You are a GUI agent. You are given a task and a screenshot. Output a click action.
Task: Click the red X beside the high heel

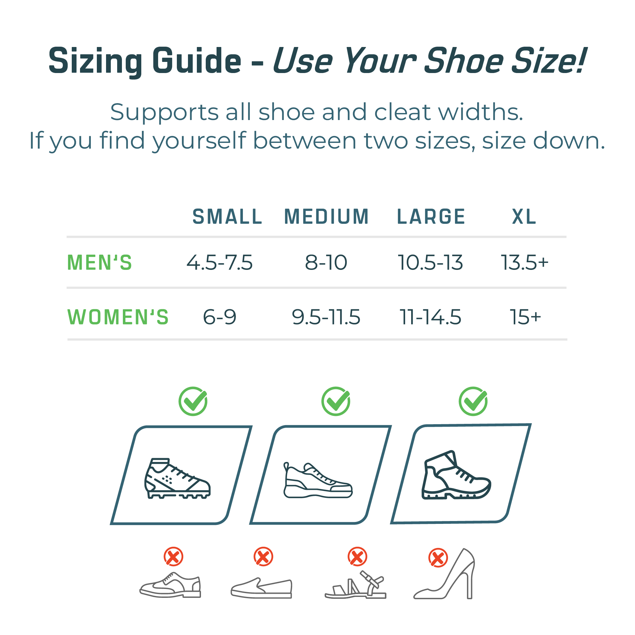(x=438, y=558)
